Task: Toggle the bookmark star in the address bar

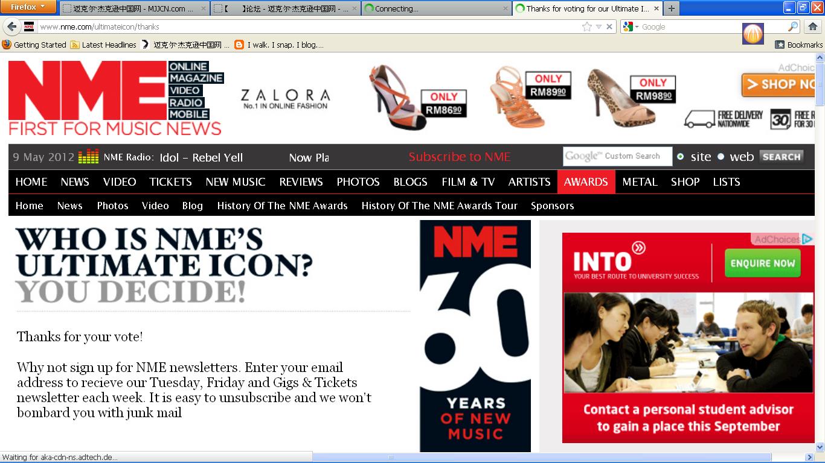Action: coord(586,27)
